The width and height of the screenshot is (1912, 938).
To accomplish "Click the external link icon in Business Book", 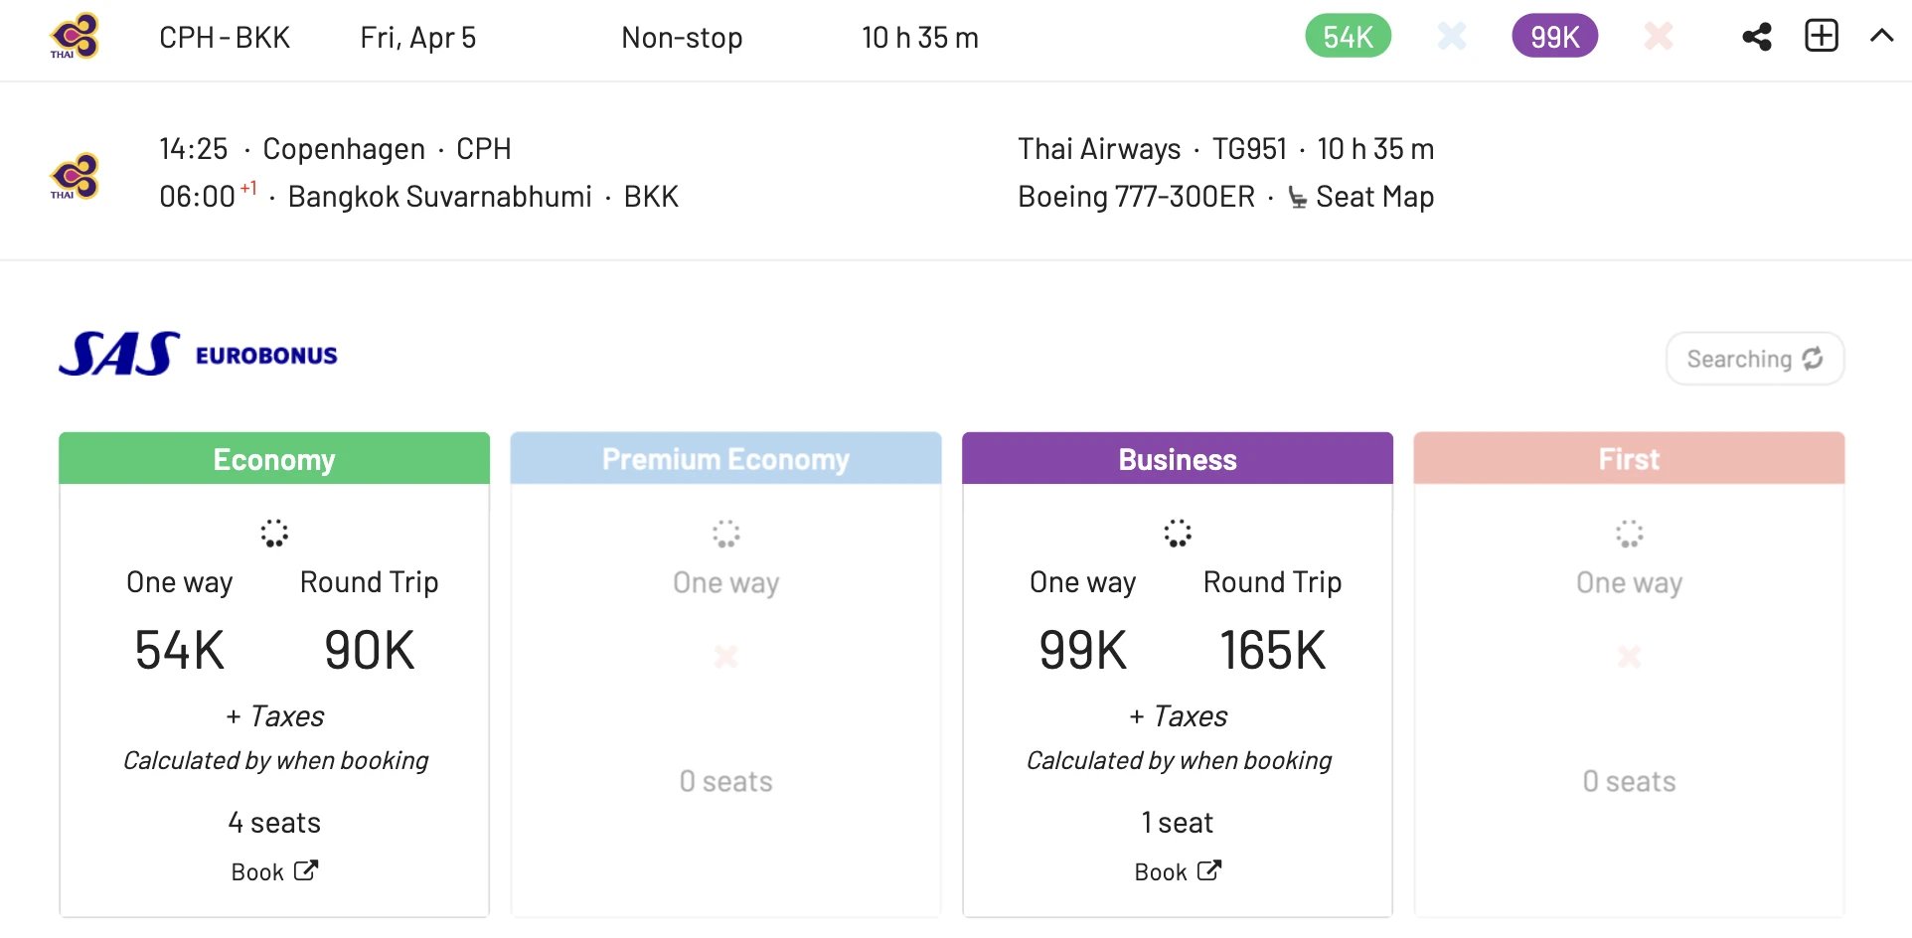I will click(1209, 870).
